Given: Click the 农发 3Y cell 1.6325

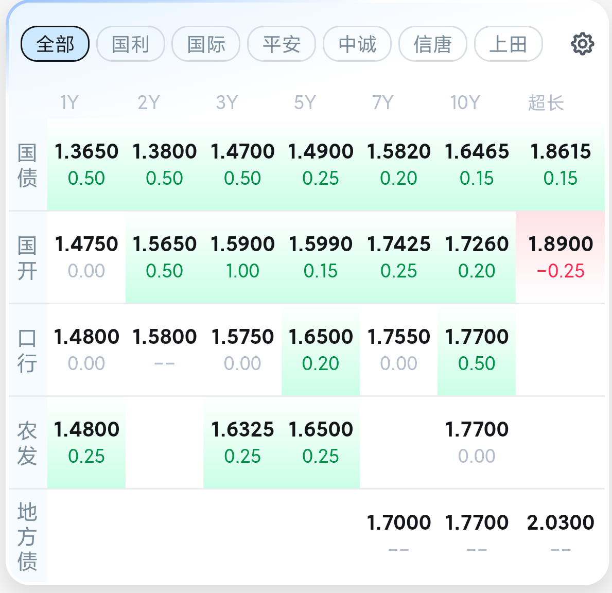Looking at the screenshot, I should (242, 443).
